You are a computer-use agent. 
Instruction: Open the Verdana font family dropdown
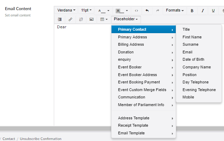(66, 10)
